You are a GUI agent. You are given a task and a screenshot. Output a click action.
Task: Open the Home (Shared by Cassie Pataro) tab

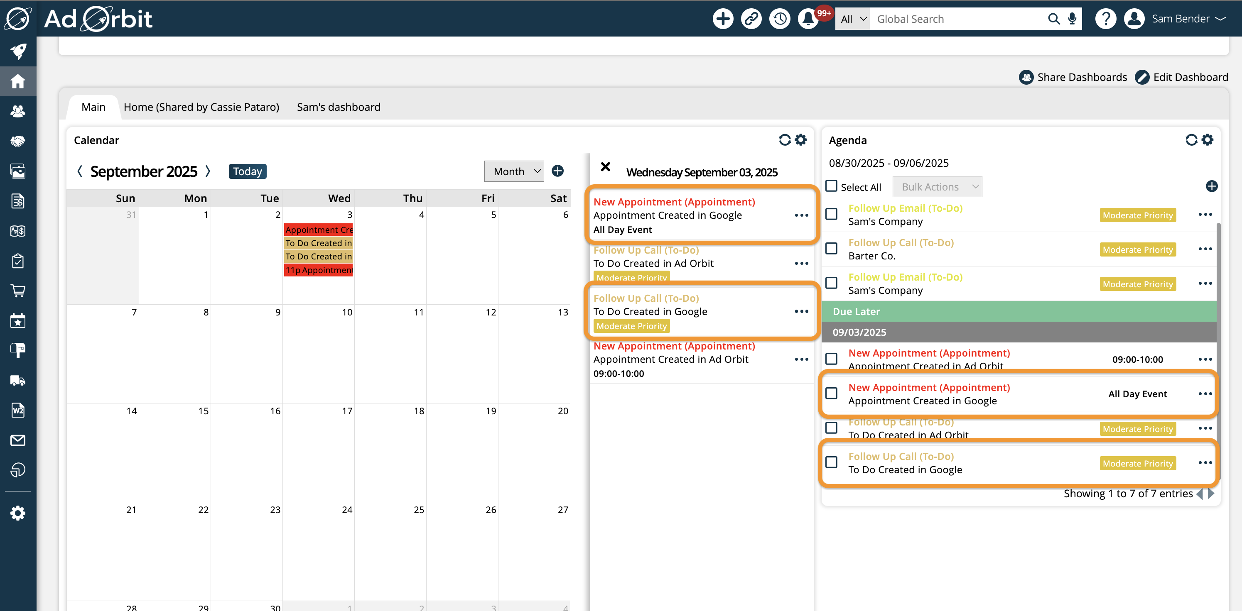tap(201, 107)
